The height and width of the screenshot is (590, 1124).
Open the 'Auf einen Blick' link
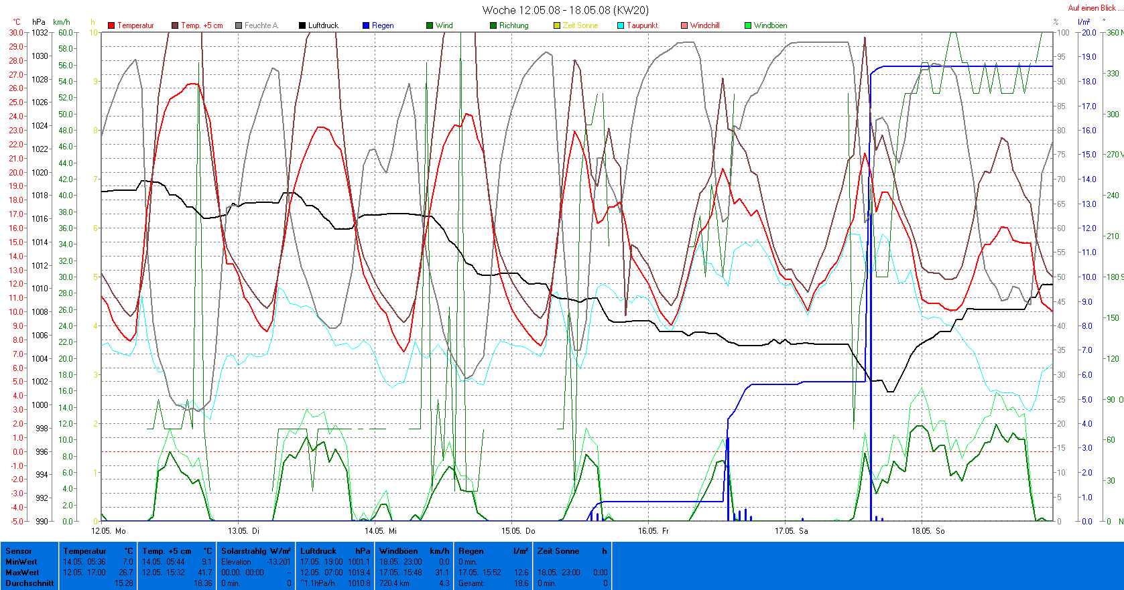pyautogui.click(x=1091, y=8)
